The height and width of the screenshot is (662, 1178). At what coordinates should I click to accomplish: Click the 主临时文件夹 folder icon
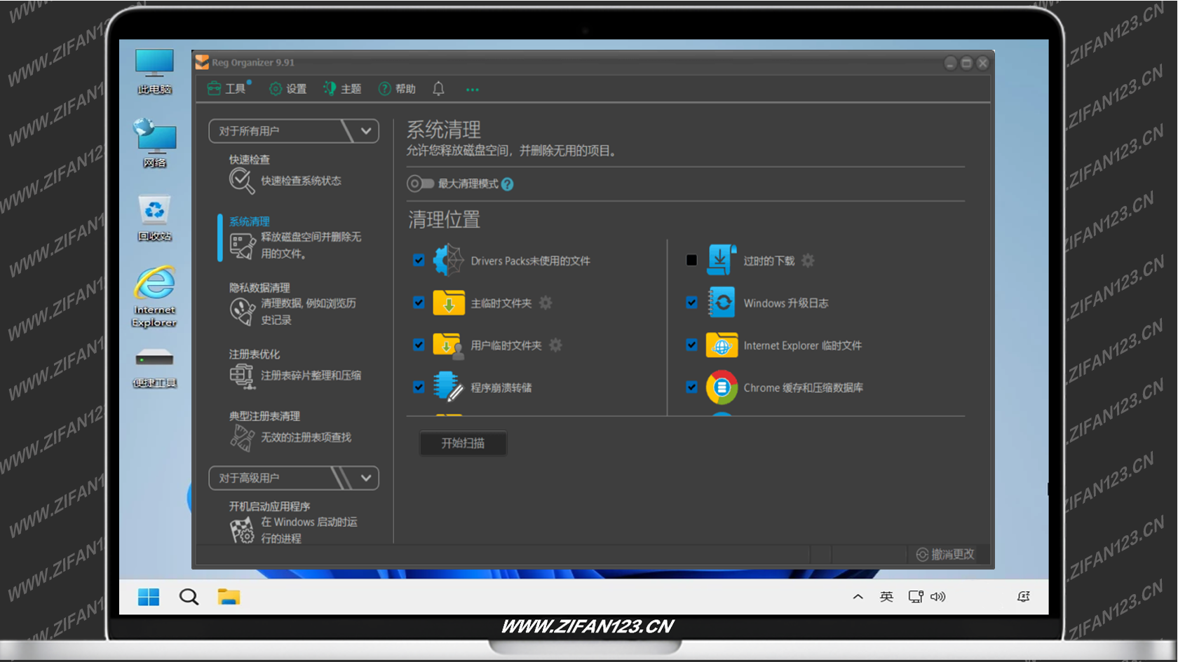point(449,303)
